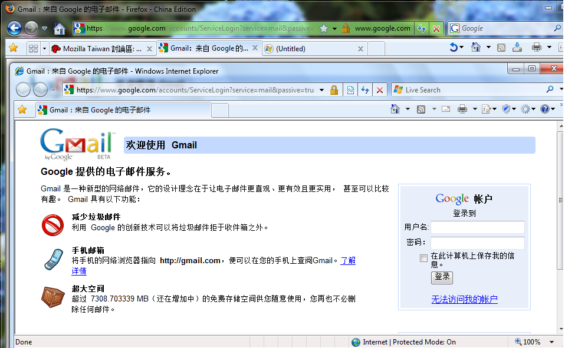This screenshot has width=565, height=348.
Task: Close the Mozilla Taiwan 討論區 tab
Action: (x=149, y=49)
